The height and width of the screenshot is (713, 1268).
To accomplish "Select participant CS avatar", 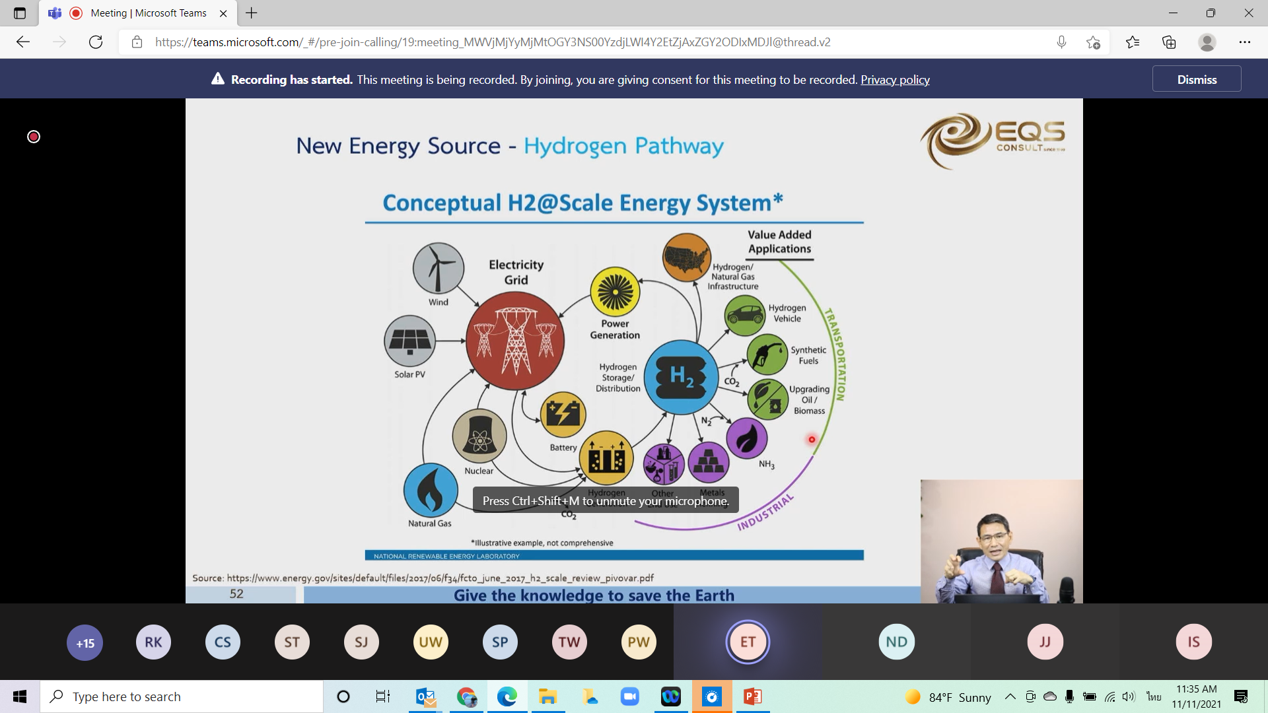I will [223, 642].
